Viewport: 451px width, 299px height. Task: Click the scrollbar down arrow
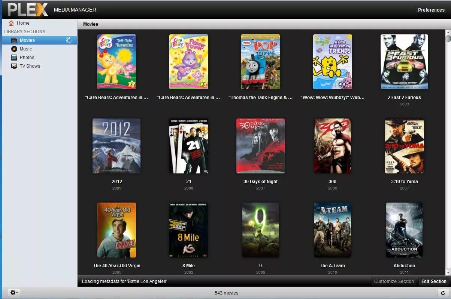tap(448, 273)
